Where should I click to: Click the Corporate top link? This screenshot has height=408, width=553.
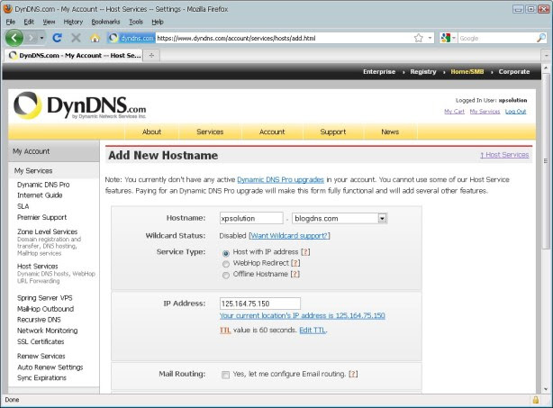click(x=514, y=71)
